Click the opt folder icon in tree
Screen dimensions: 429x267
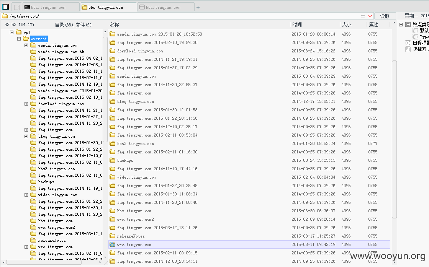(19, 32)
